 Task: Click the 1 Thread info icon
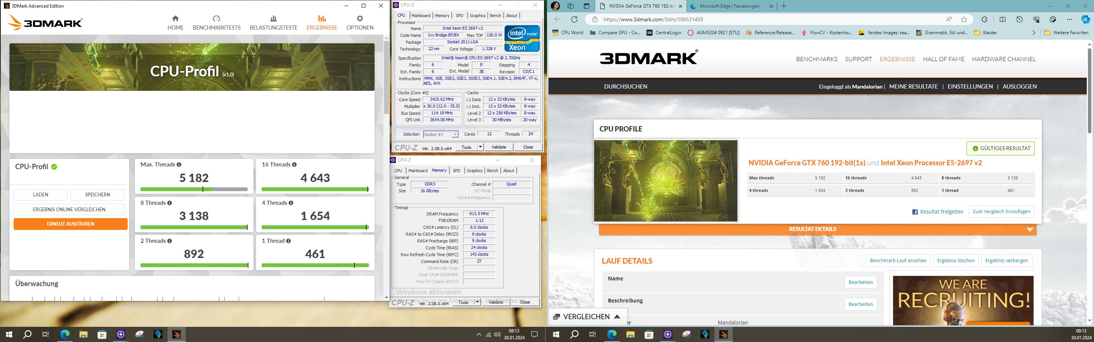coord(288,241)
